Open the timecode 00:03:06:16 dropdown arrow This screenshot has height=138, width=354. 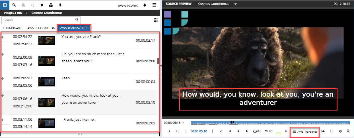pos(183,123)
